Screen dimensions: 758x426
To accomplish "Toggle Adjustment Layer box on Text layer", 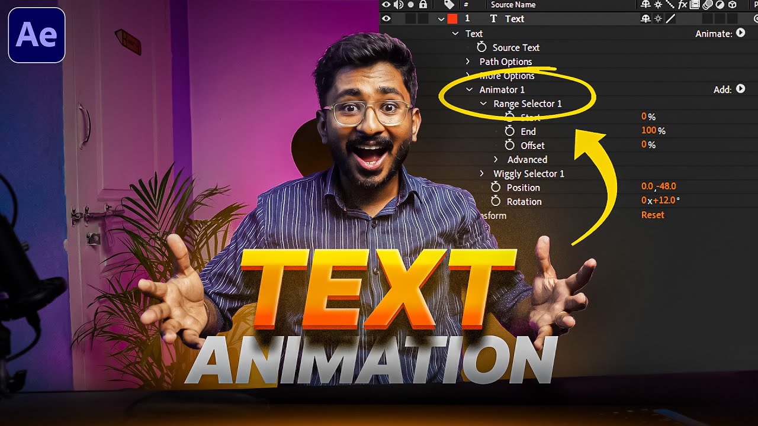I will point(720,19).
